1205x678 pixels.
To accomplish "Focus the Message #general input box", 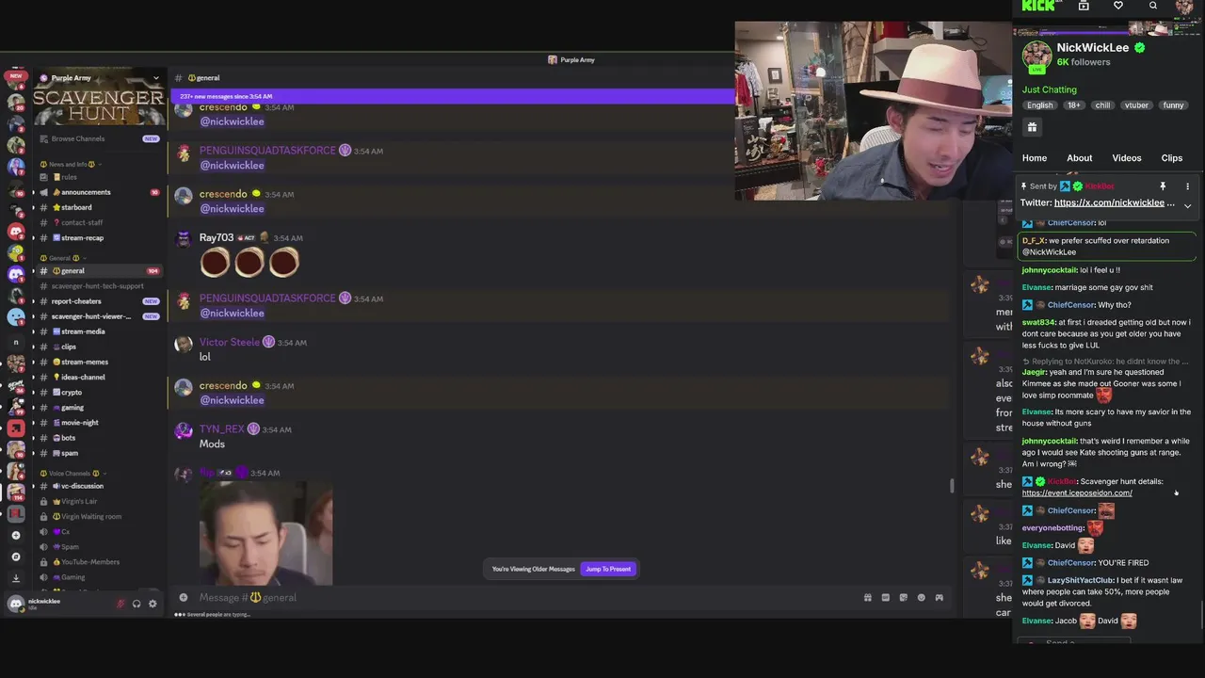I will (x=527, y=597).
